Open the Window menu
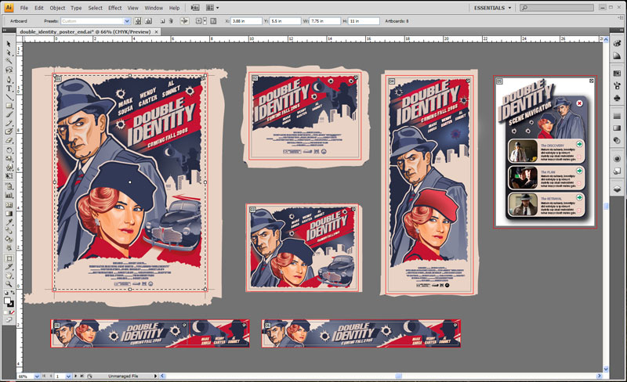The image size is (627, 382). click(154, 7)
